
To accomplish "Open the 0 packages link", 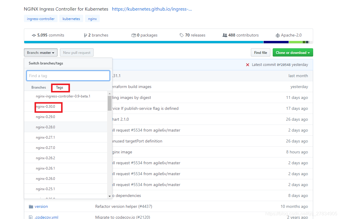I will pos(145,35).
